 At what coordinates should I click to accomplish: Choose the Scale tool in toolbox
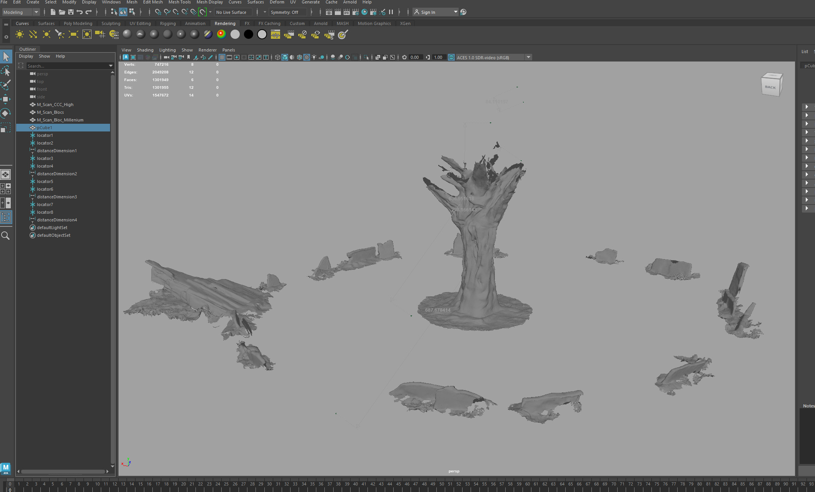pyautogui.click(x=6, y=127)
